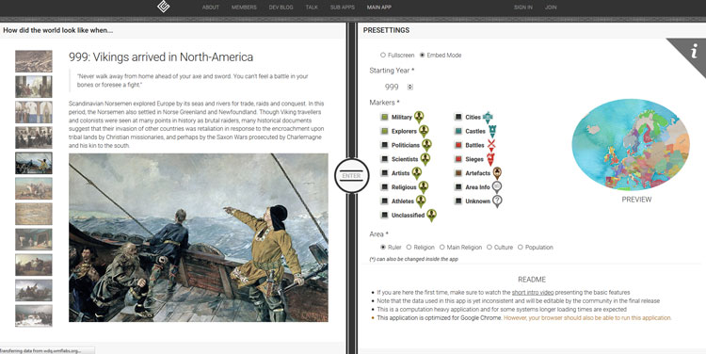Image resolution: width=706 pixels, height=354 pixels.
Task: Click the JOIN link
Action: (551, 8)
